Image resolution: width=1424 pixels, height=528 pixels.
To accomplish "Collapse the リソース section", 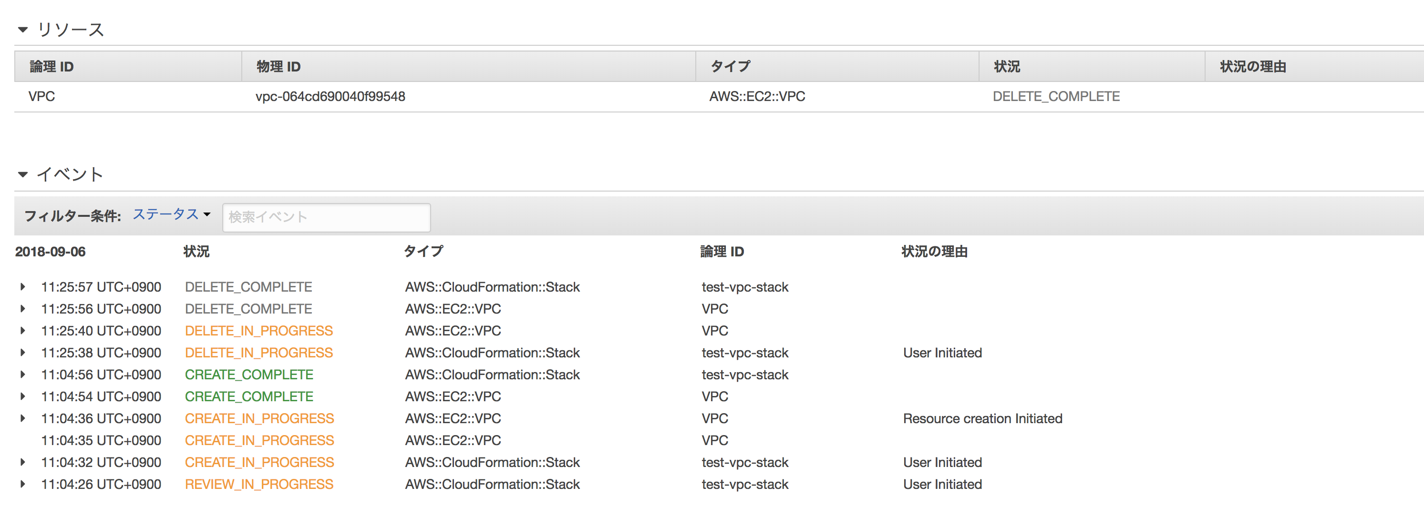I will coord(23,30).
